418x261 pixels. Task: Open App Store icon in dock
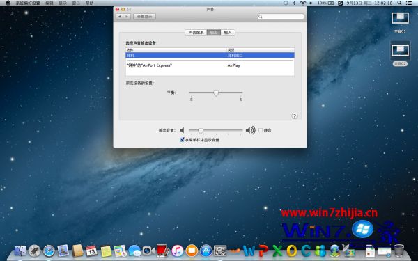pyautogui.click(x=206, y=251)
